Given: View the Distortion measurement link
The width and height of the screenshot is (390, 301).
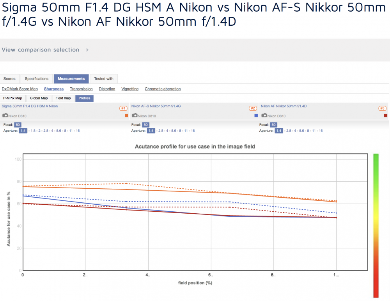Looking at the screenshot, I should pos(107,89).
